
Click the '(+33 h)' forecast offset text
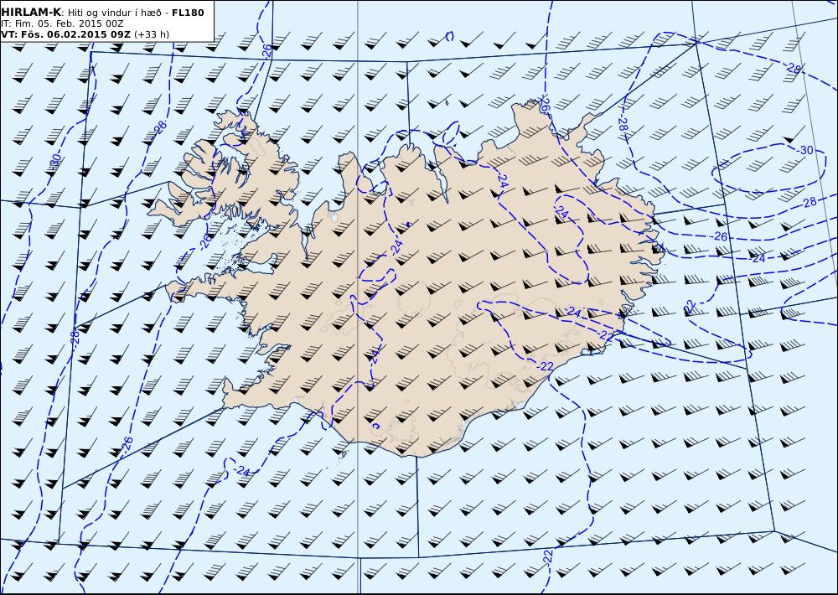151,34
